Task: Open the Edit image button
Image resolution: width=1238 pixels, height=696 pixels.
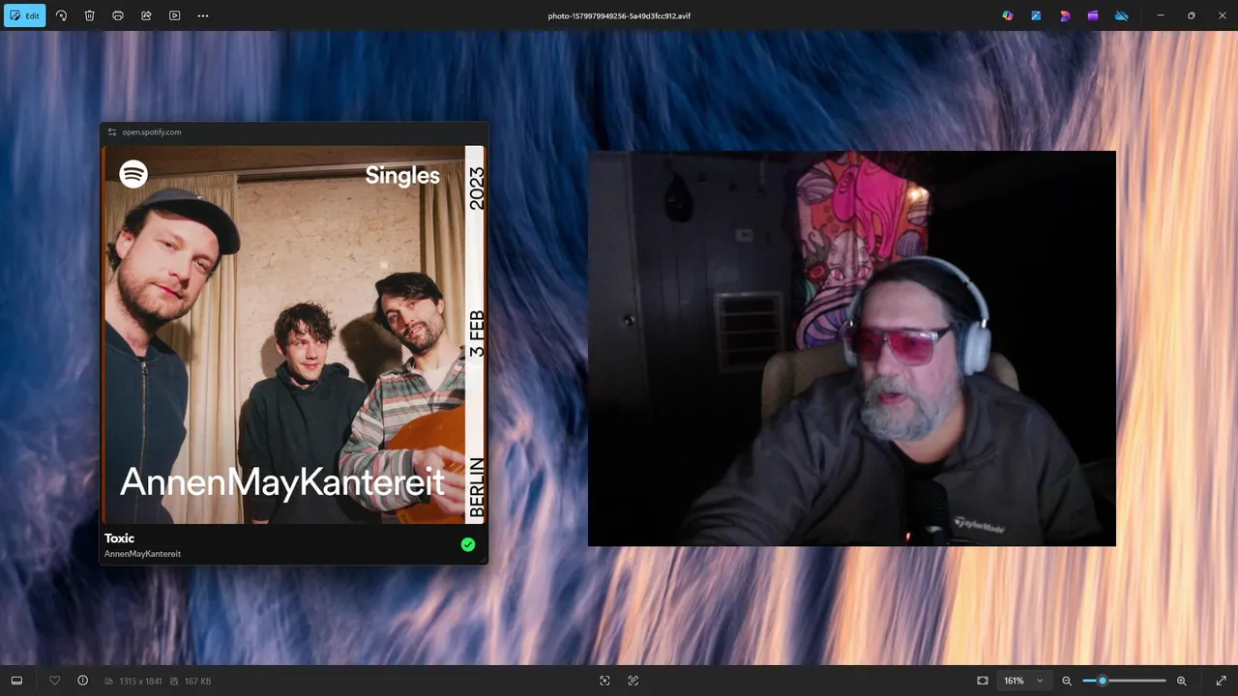Action: tap(25, 15)
